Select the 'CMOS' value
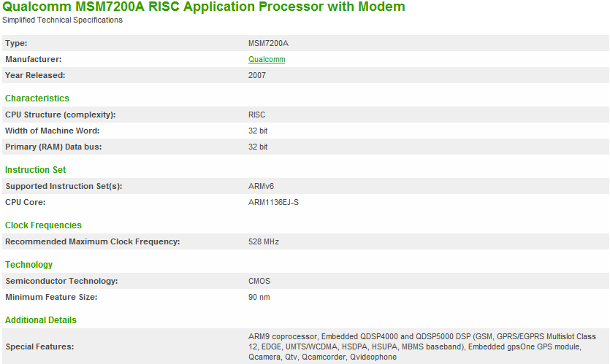 (259, 282)
